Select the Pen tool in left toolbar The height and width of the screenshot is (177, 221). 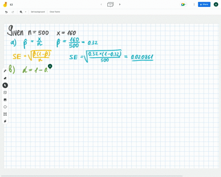tap(5, 71)
